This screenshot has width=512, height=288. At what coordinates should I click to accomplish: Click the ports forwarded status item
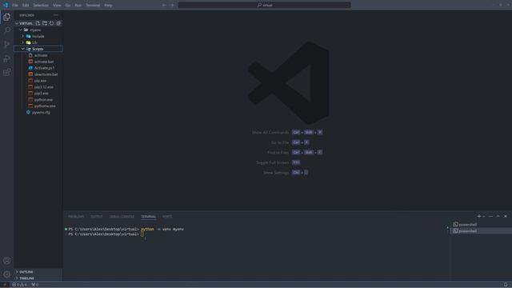click(x=35, y=285)
